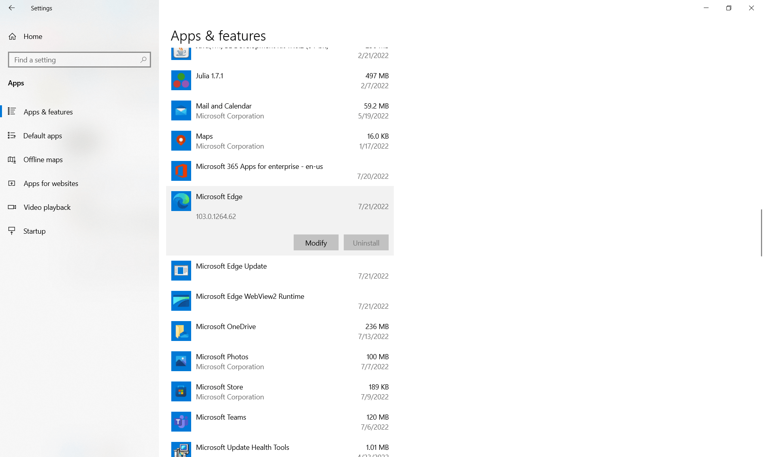Click the Mail and Calendar icon
Viewport: 763px width, 457px height.
pos(181,110)
